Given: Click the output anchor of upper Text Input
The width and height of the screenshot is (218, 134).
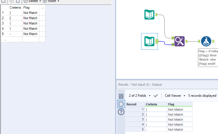Looking at the screenshot, I should pyautogui.click(x=156, y=14).
